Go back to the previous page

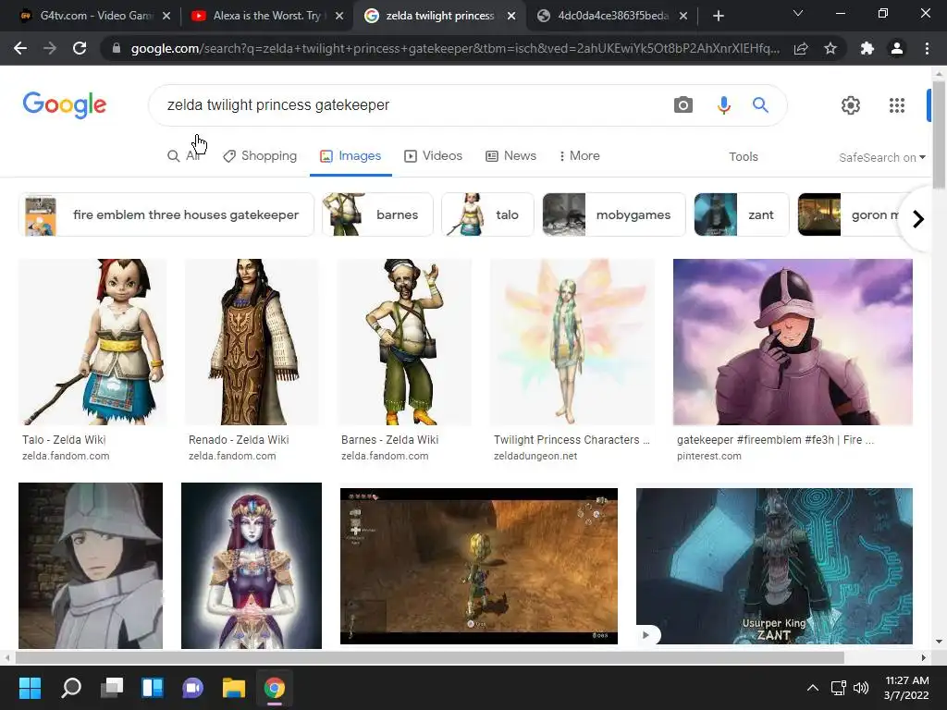[x=20, y=48]
